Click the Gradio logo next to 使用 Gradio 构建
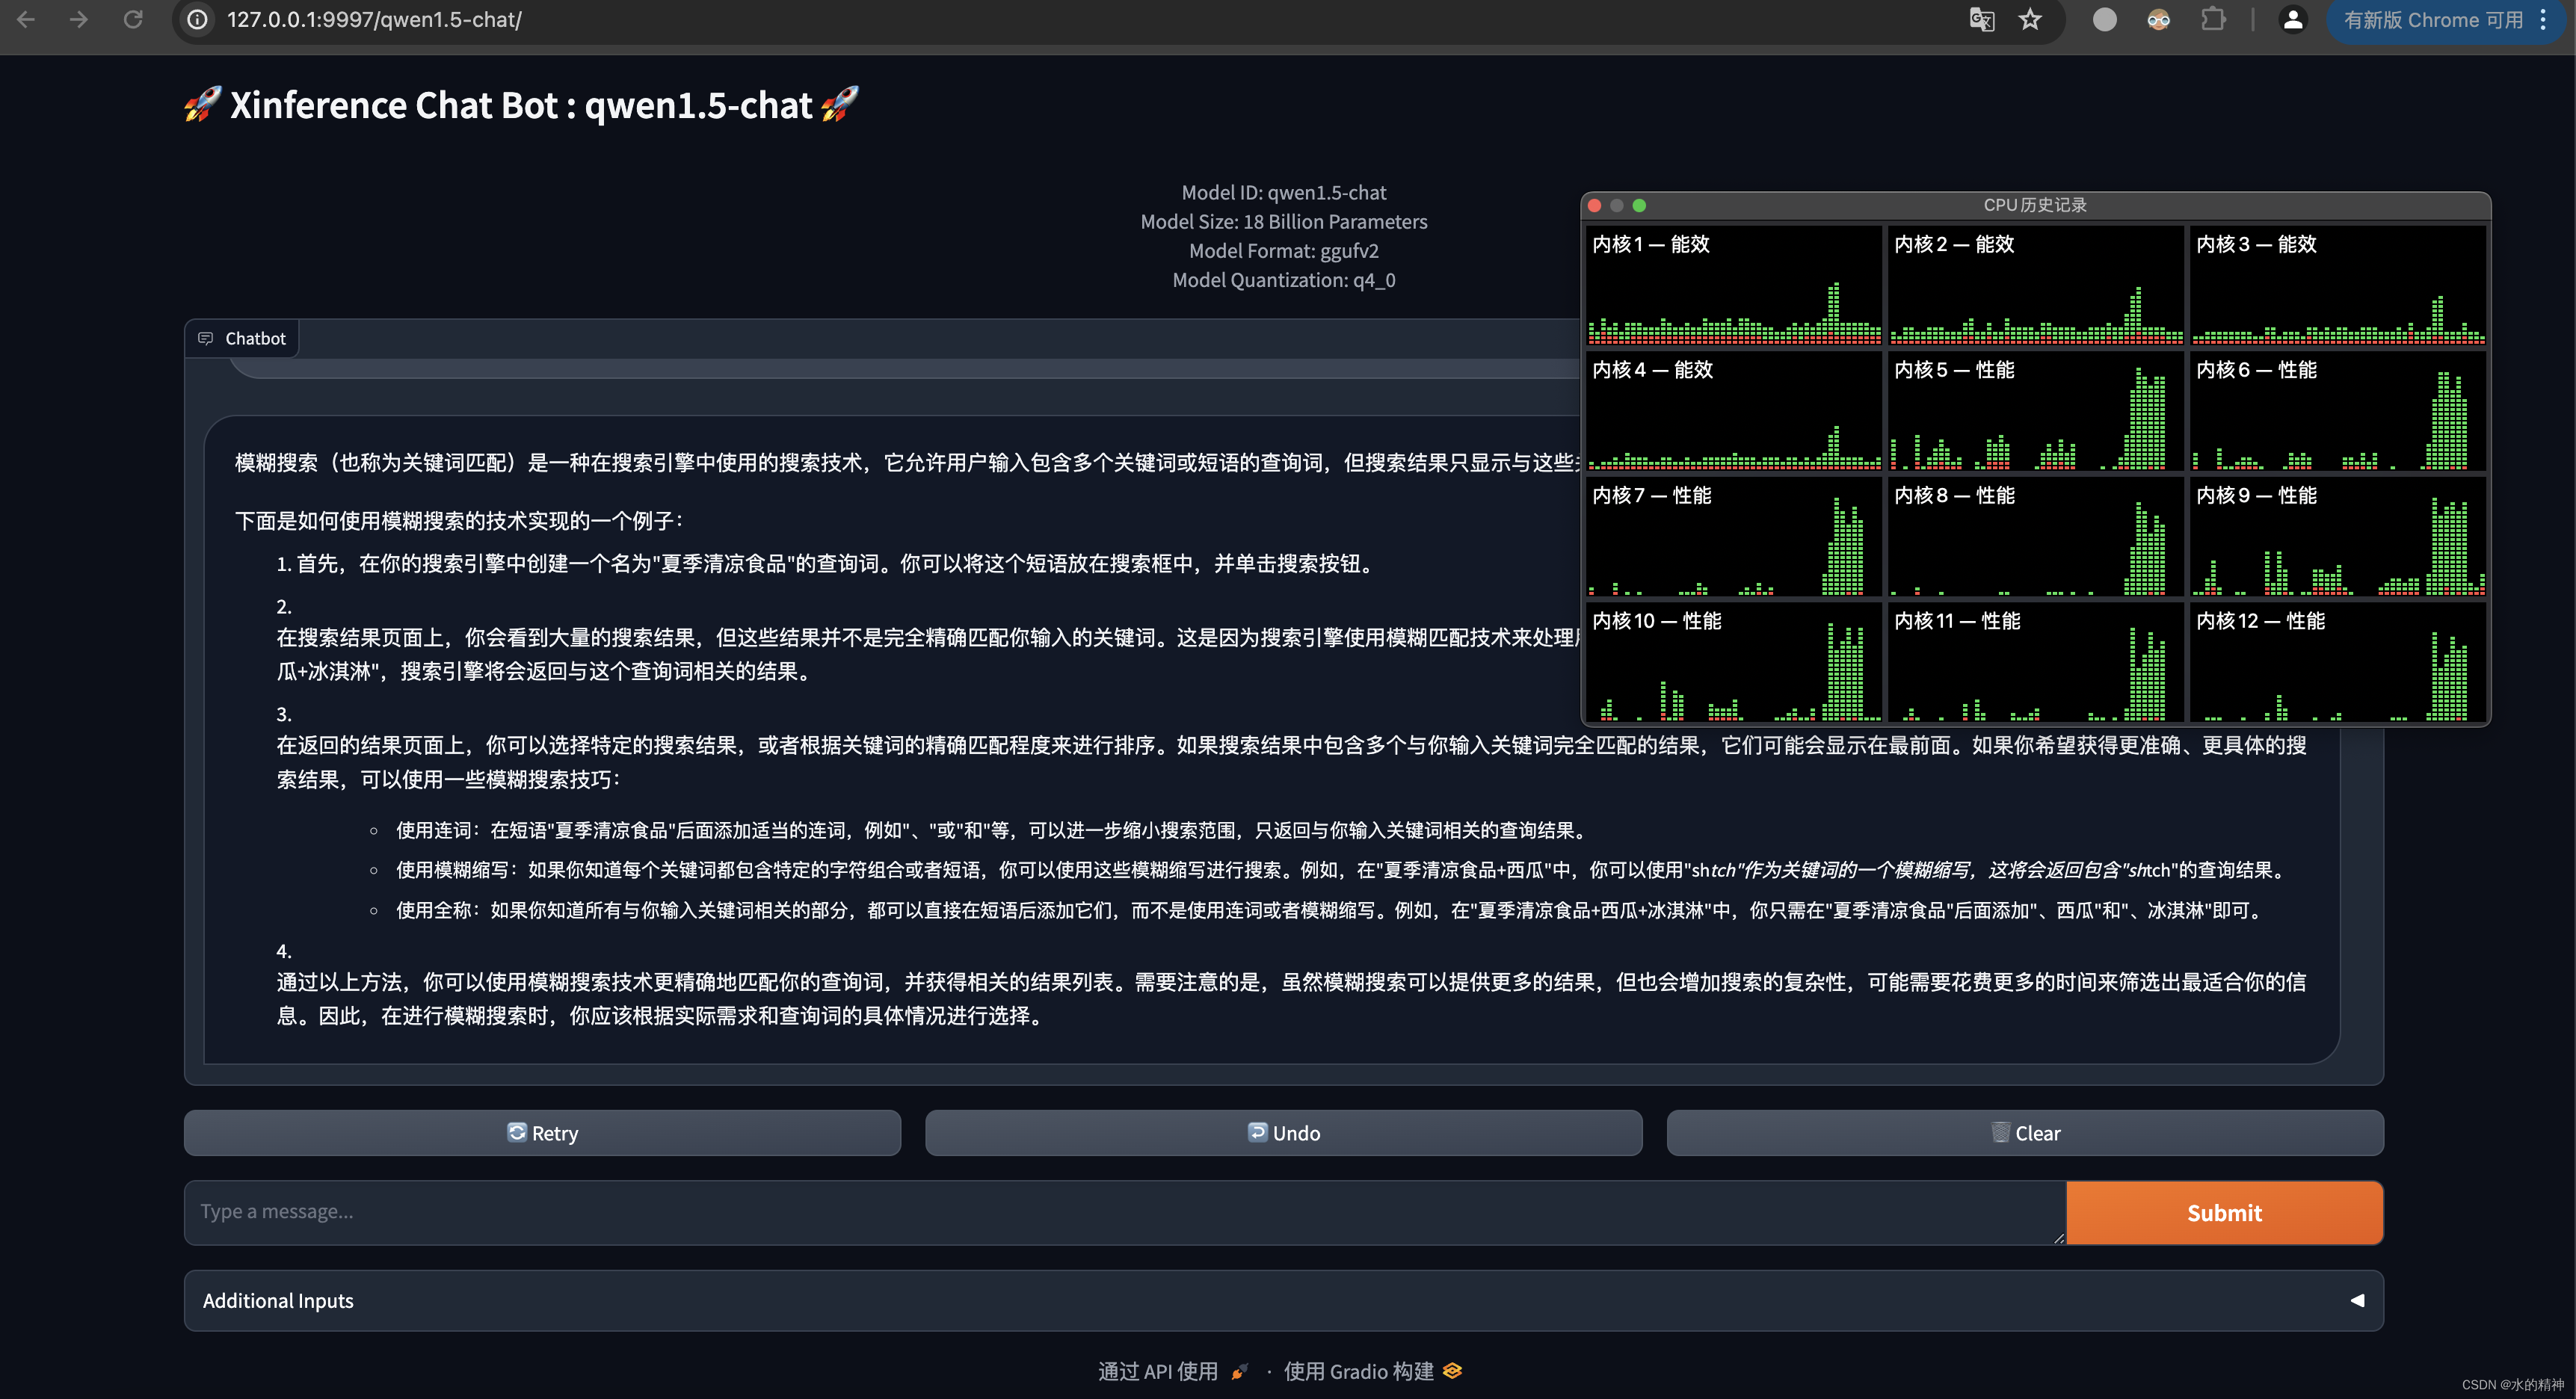The image size is (2576, 1399). point(1454,1371)
